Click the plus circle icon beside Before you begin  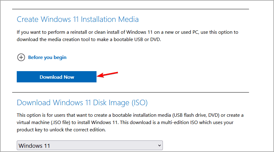(21, 57)
